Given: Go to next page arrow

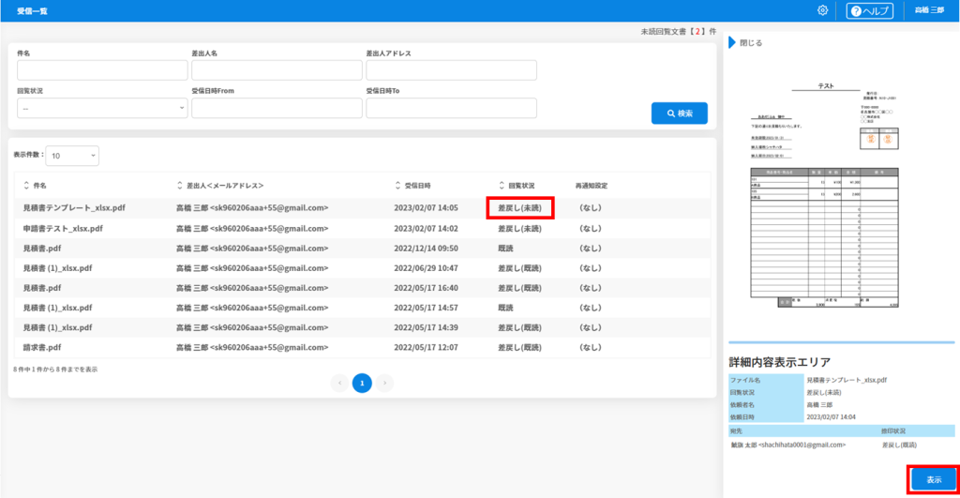Looking at the screenshot, I should (384, 383).
